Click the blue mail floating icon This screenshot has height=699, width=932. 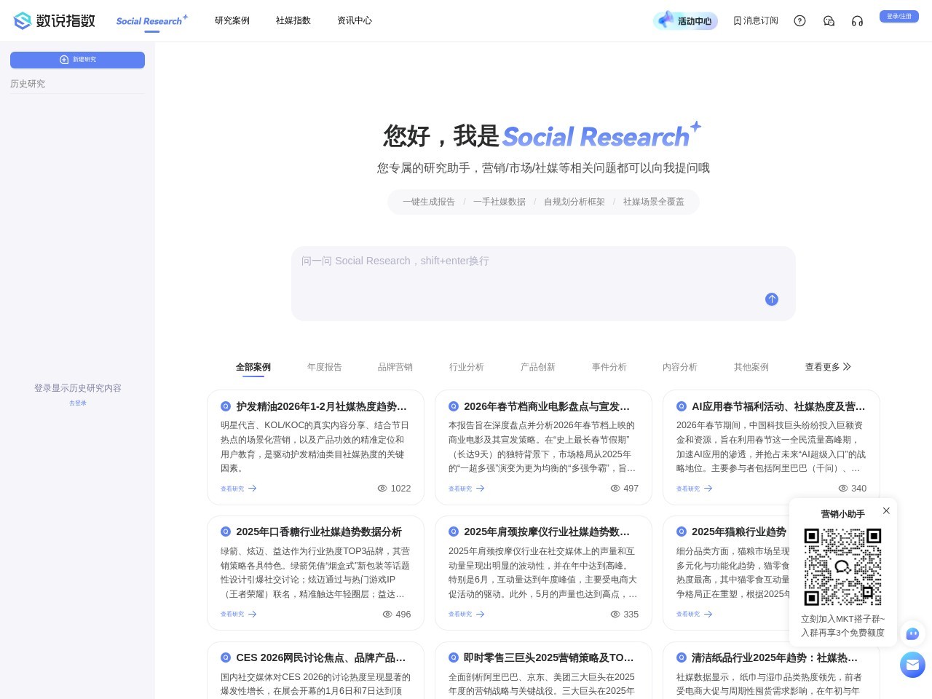(912, 665)
